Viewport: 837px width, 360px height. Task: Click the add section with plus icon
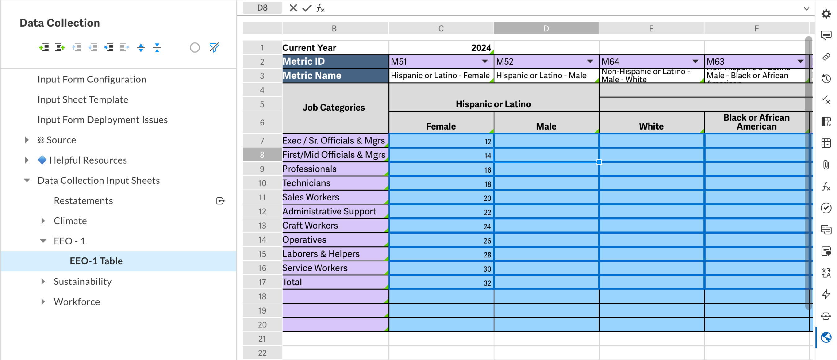click(x=43, y=48)
